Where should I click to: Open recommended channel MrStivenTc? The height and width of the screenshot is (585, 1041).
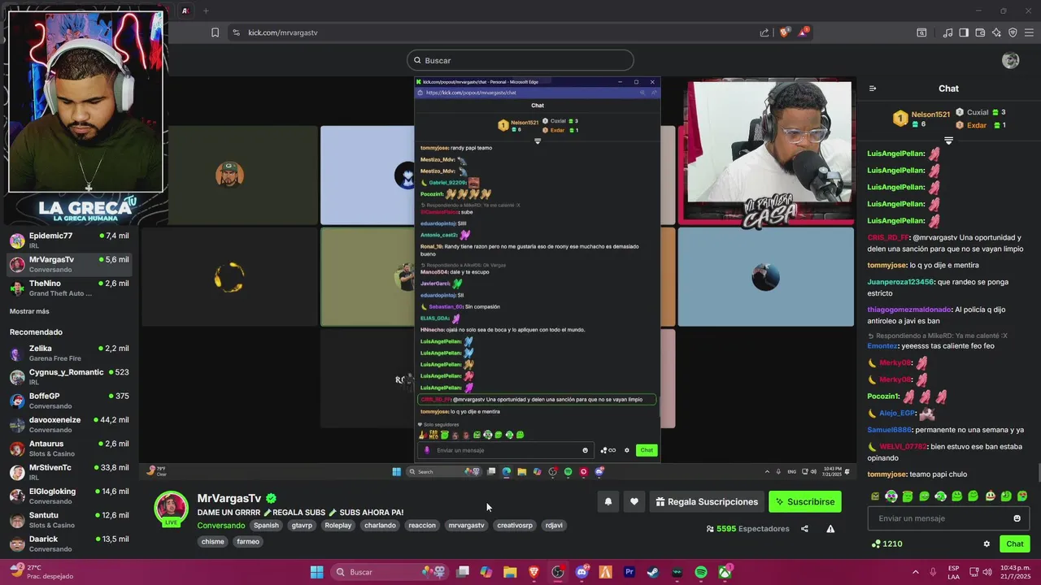[69, 472]
